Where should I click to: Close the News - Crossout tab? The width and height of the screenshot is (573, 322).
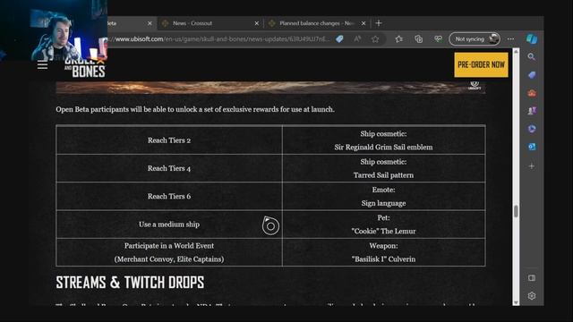(x=257, y=23)
